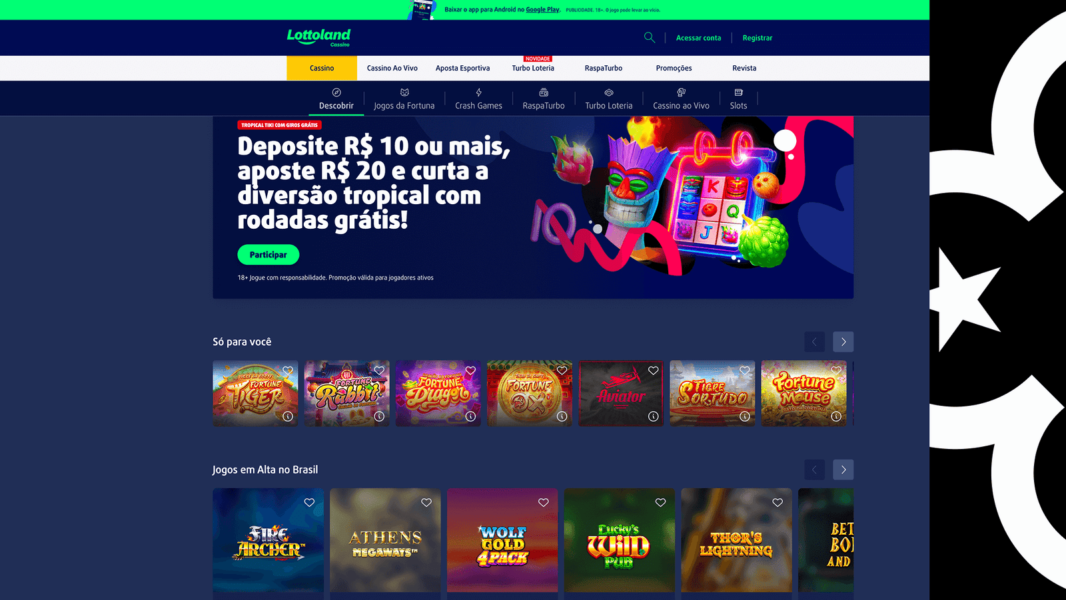Show info for Aviator game
Screen dimensions: 1066x600
[654, 416]
